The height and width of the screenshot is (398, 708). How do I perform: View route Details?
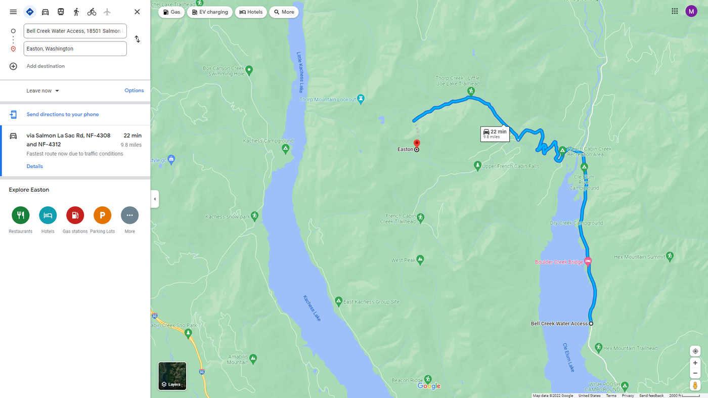coord(35,166)
